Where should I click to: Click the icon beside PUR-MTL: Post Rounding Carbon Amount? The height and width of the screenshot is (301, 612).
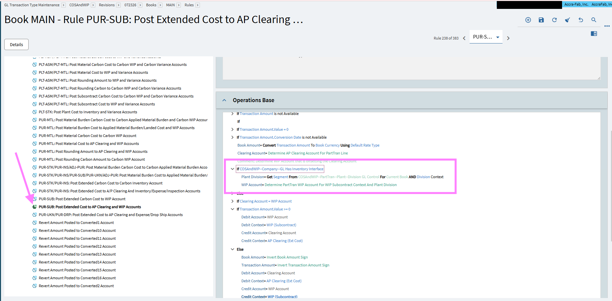pos(35,159)
